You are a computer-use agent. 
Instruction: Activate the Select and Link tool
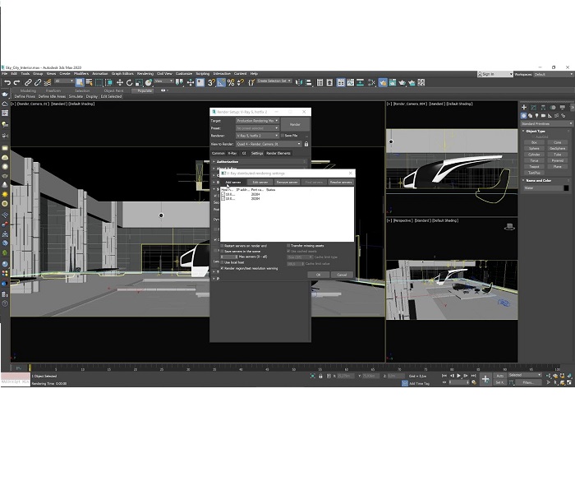pos(28,82)
